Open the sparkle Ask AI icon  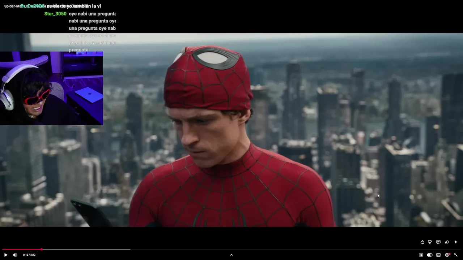tap(455, 242)
